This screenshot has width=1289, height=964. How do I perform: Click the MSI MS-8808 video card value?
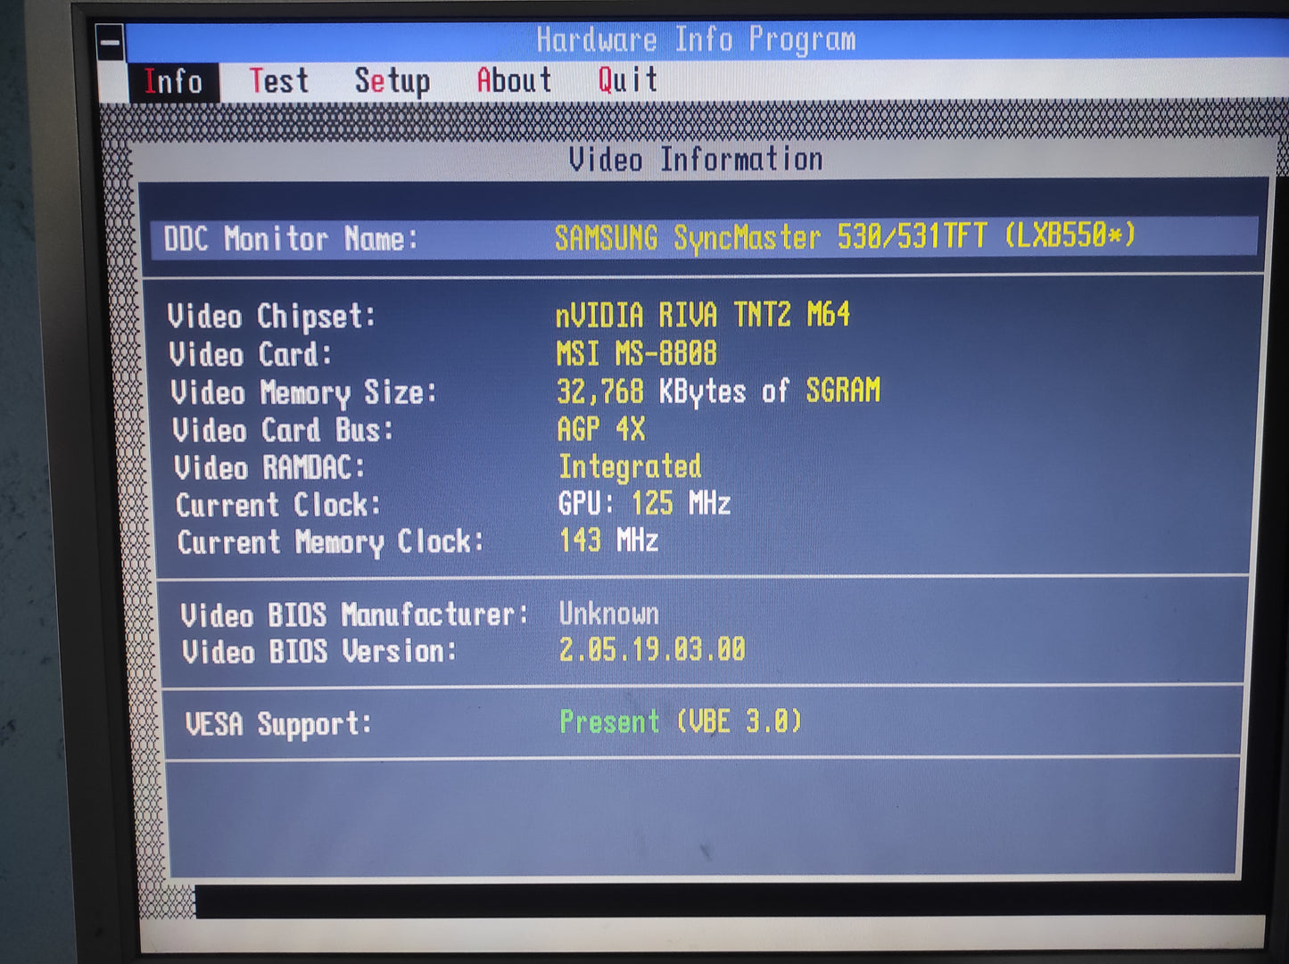[x=636, y=354]
